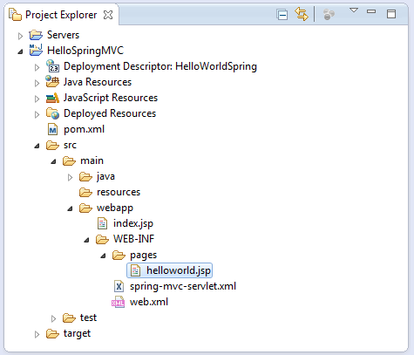Image resolution: width=414 pixels, height=355 pixels.
Task: Click the grayed focus task icon
Action: pos(329,14)
